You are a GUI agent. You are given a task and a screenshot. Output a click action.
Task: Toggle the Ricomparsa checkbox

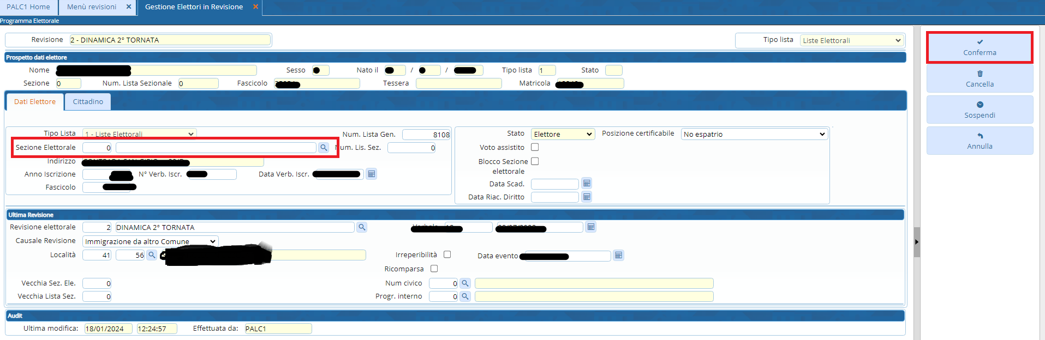tap(434, 269)
